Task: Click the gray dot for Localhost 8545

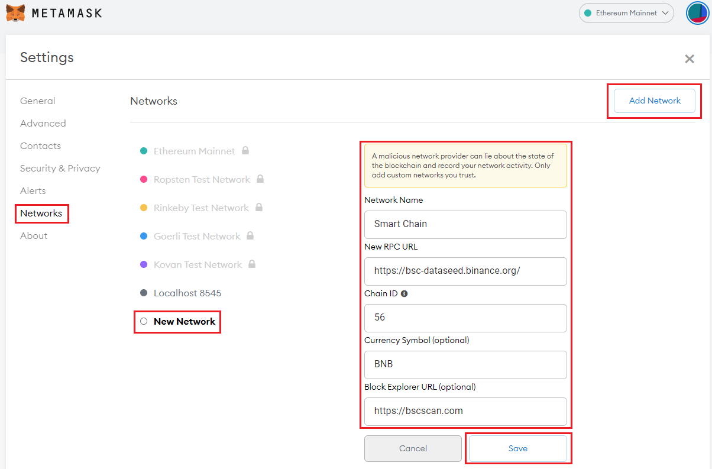Action: [144, 293]
